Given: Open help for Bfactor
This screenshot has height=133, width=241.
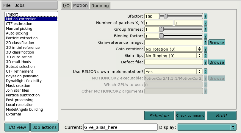Looking at the screenshot, I should [206, 16].
